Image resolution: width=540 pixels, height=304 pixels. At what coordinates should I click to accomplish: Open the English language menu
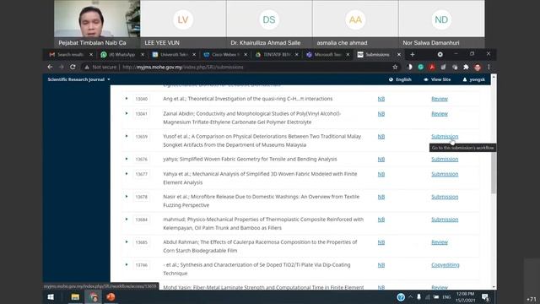coord(400,79)
